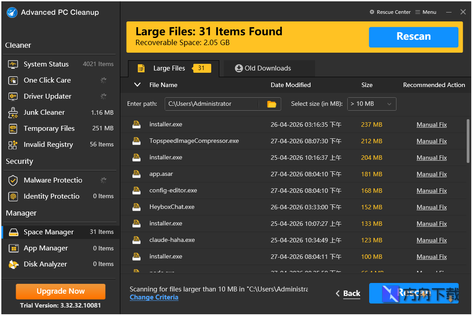Open the App Manager icon
The image size is (473, 316).
[x=13, y=248]
